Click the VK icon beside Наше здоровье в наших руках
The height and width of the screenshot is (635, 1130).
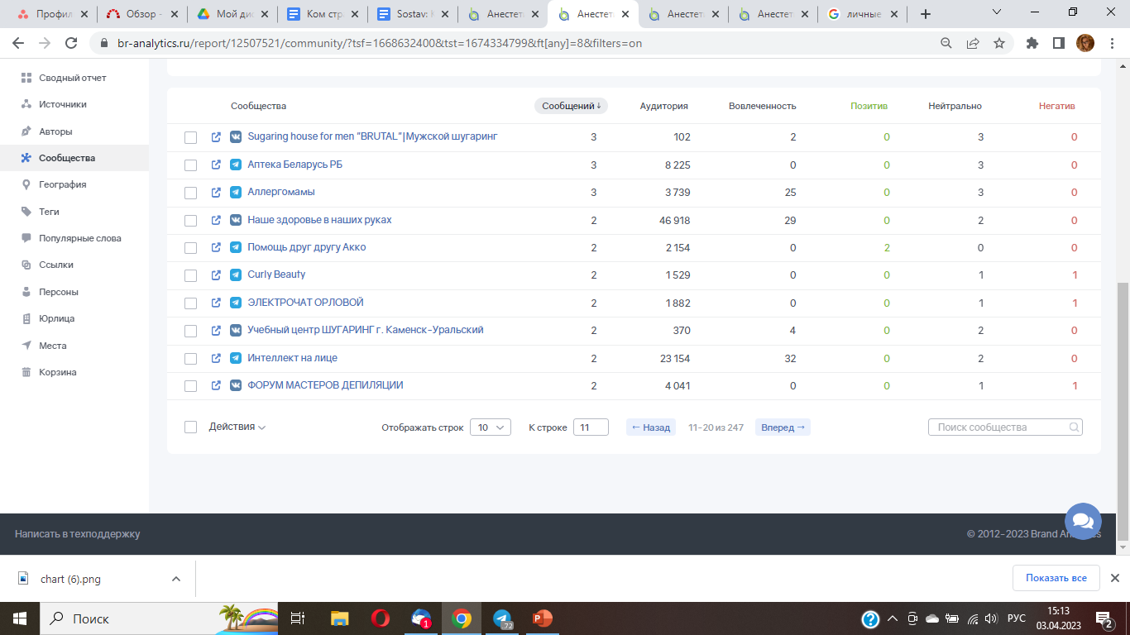pyautogui.click(x=236, y=221)
